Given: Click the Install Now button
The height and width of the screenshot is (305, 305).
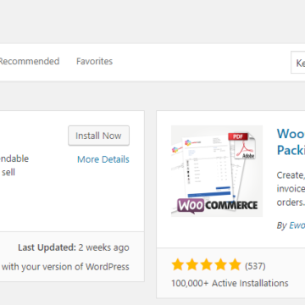Looking at the screenshot, I should 98,136.
